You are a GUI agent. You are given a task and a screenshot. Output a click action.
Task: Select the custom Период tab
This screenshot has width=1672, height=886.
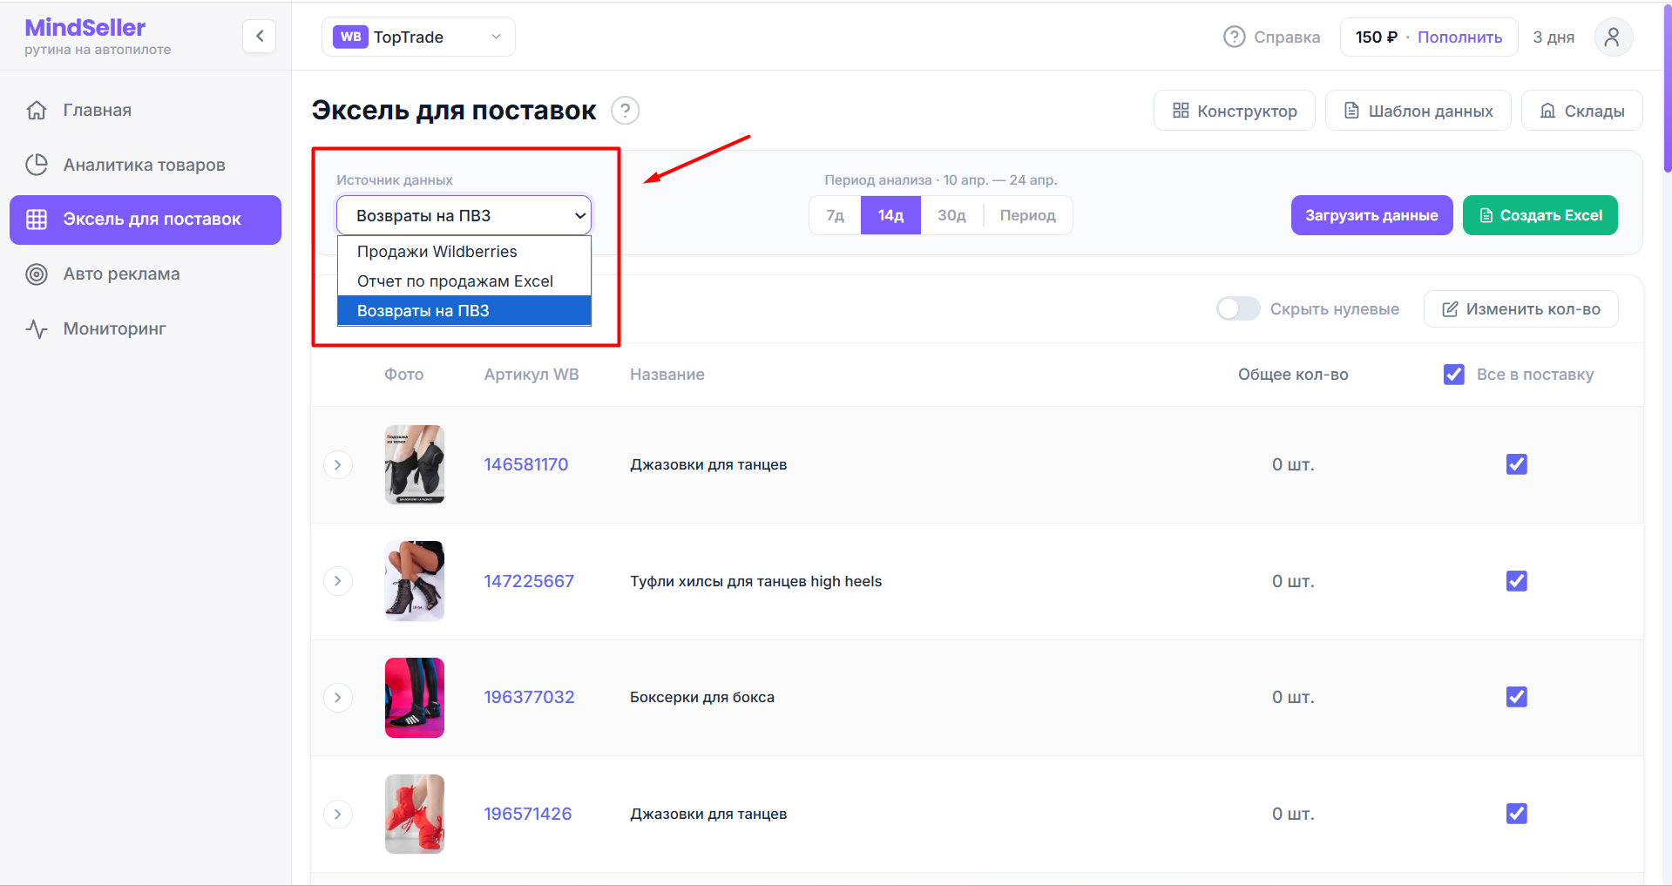coord(1027,215)
